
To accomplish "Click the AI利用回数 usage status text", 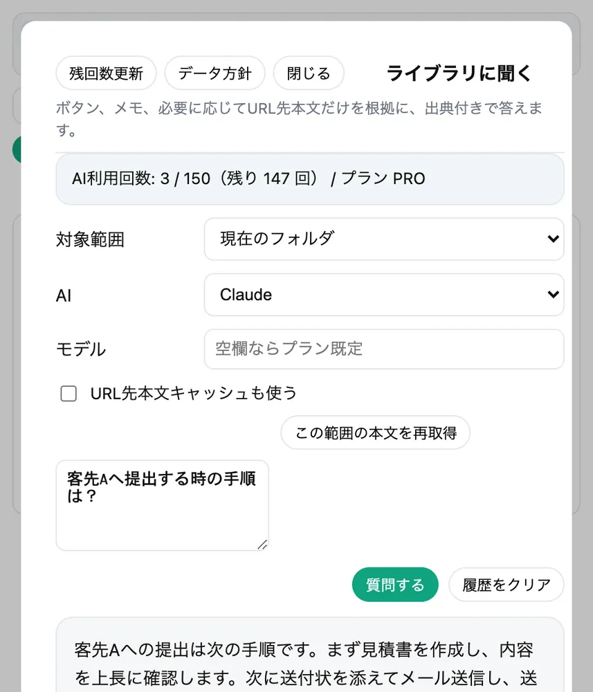I will pos(248,179).
